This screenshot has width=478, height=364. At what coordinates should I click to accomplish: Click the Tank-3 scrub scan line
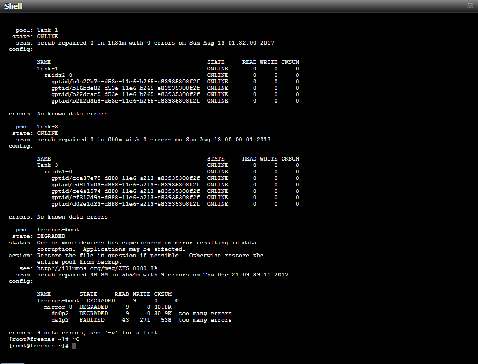point(143,140)
